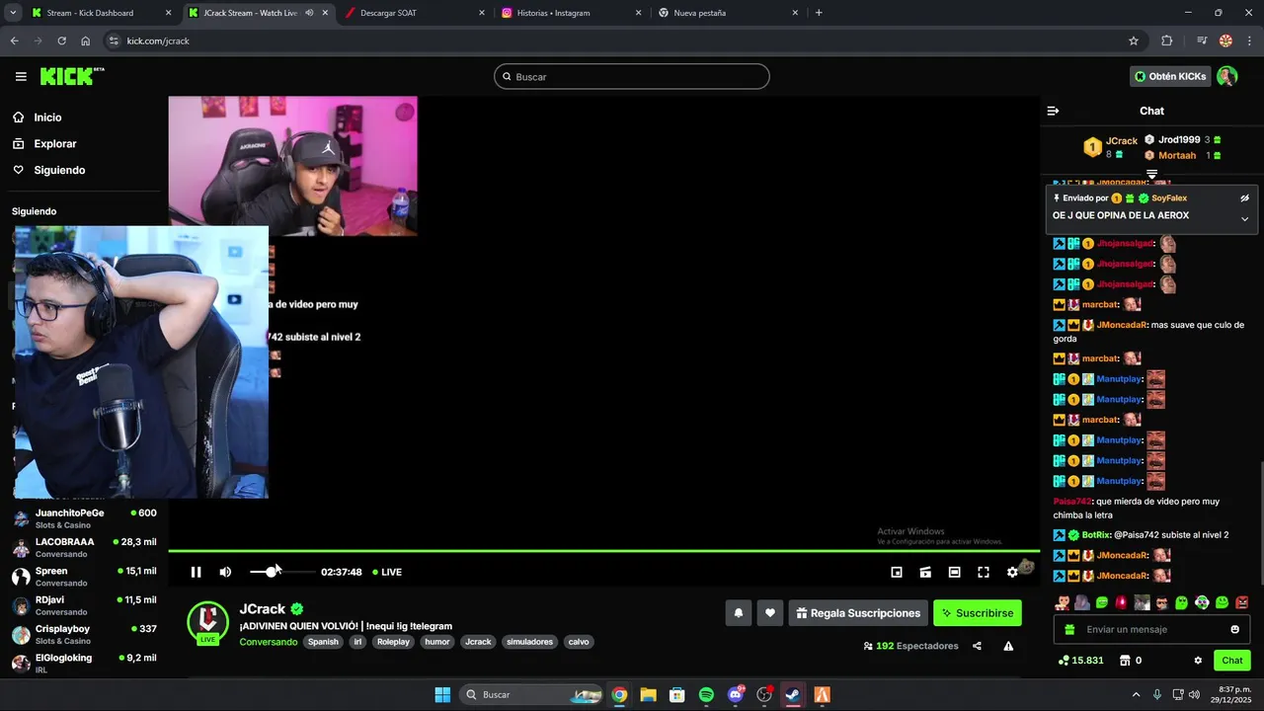Adjust the video volume slider
The height and width of the screenshot is (711, 1264).
(x=281, y=572)
